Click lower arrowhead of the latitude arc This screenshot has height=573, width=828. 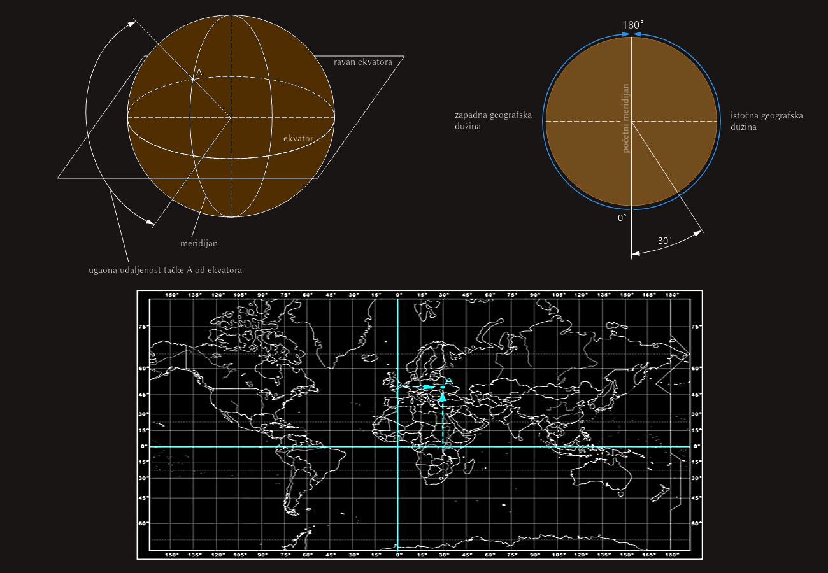tap(150, 222)
